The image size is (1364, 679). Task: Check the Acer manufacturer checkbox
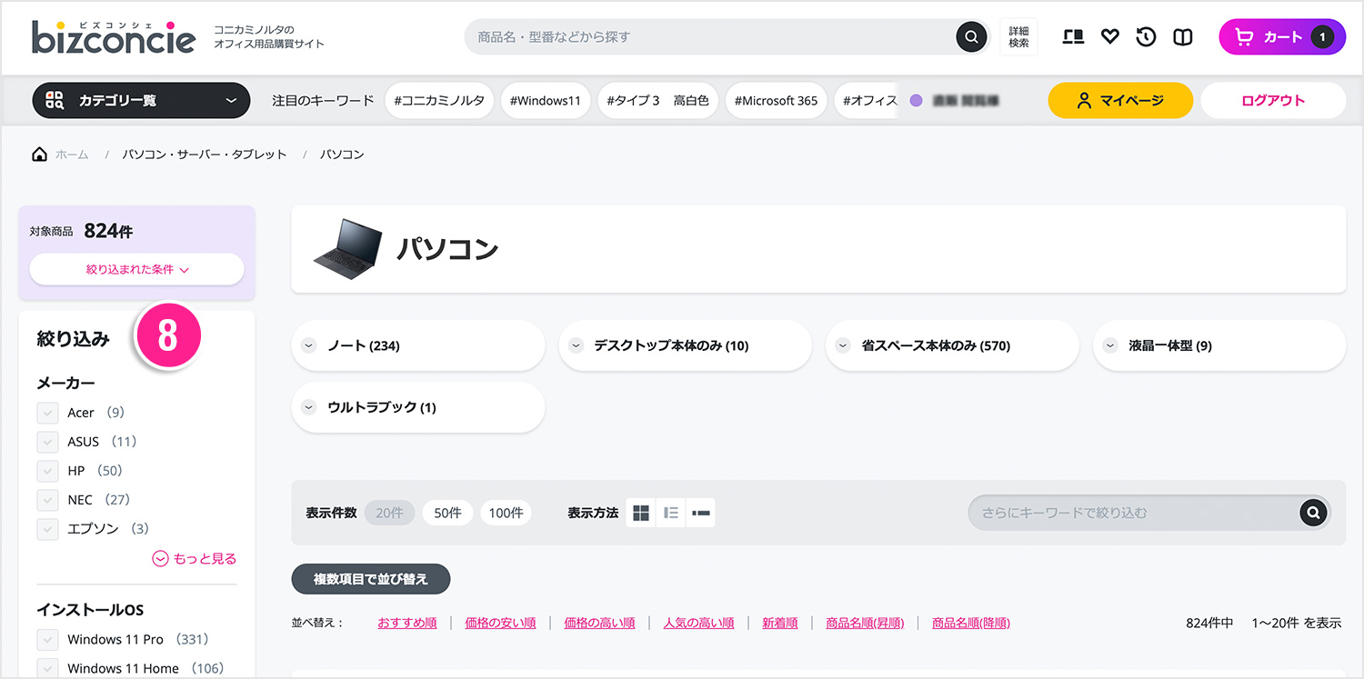(x=47, y=413)
